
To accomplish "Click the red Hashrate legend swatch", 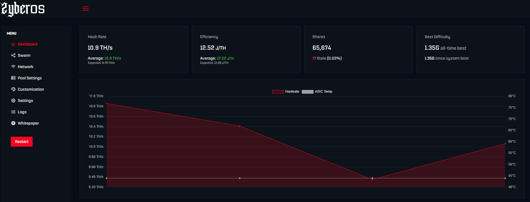I will coord(278,92).
